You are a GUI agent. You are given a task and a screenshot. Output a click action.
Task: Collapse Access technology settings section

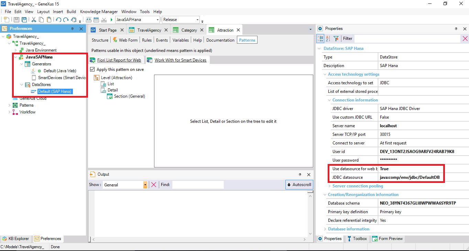pyautogui.click(x=325, y=74)
